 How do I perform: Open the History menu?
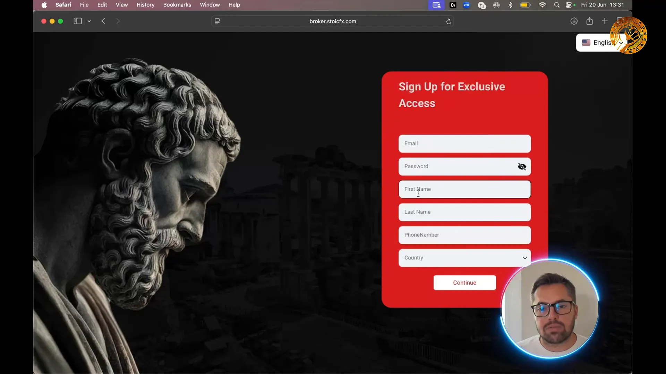click(145, 5)
